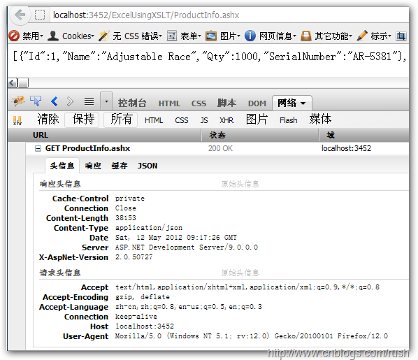Open the 网页信息 info icon menu

coord(270,36)
